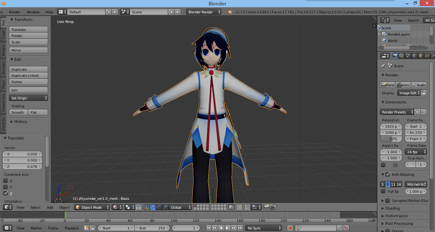Click the 50% resolution percentage slider

(391, 139)
